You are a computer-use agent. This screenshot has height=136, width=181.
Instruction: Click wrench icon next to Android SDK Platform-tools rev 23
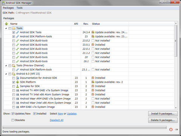point(17,36)
